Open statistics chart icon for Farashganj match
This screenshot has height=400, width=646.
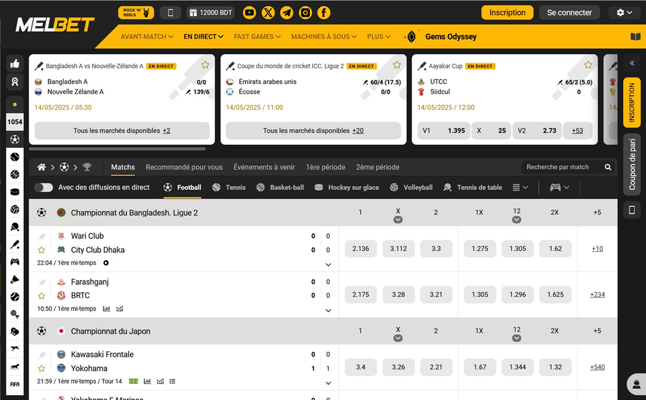(106, 309)
